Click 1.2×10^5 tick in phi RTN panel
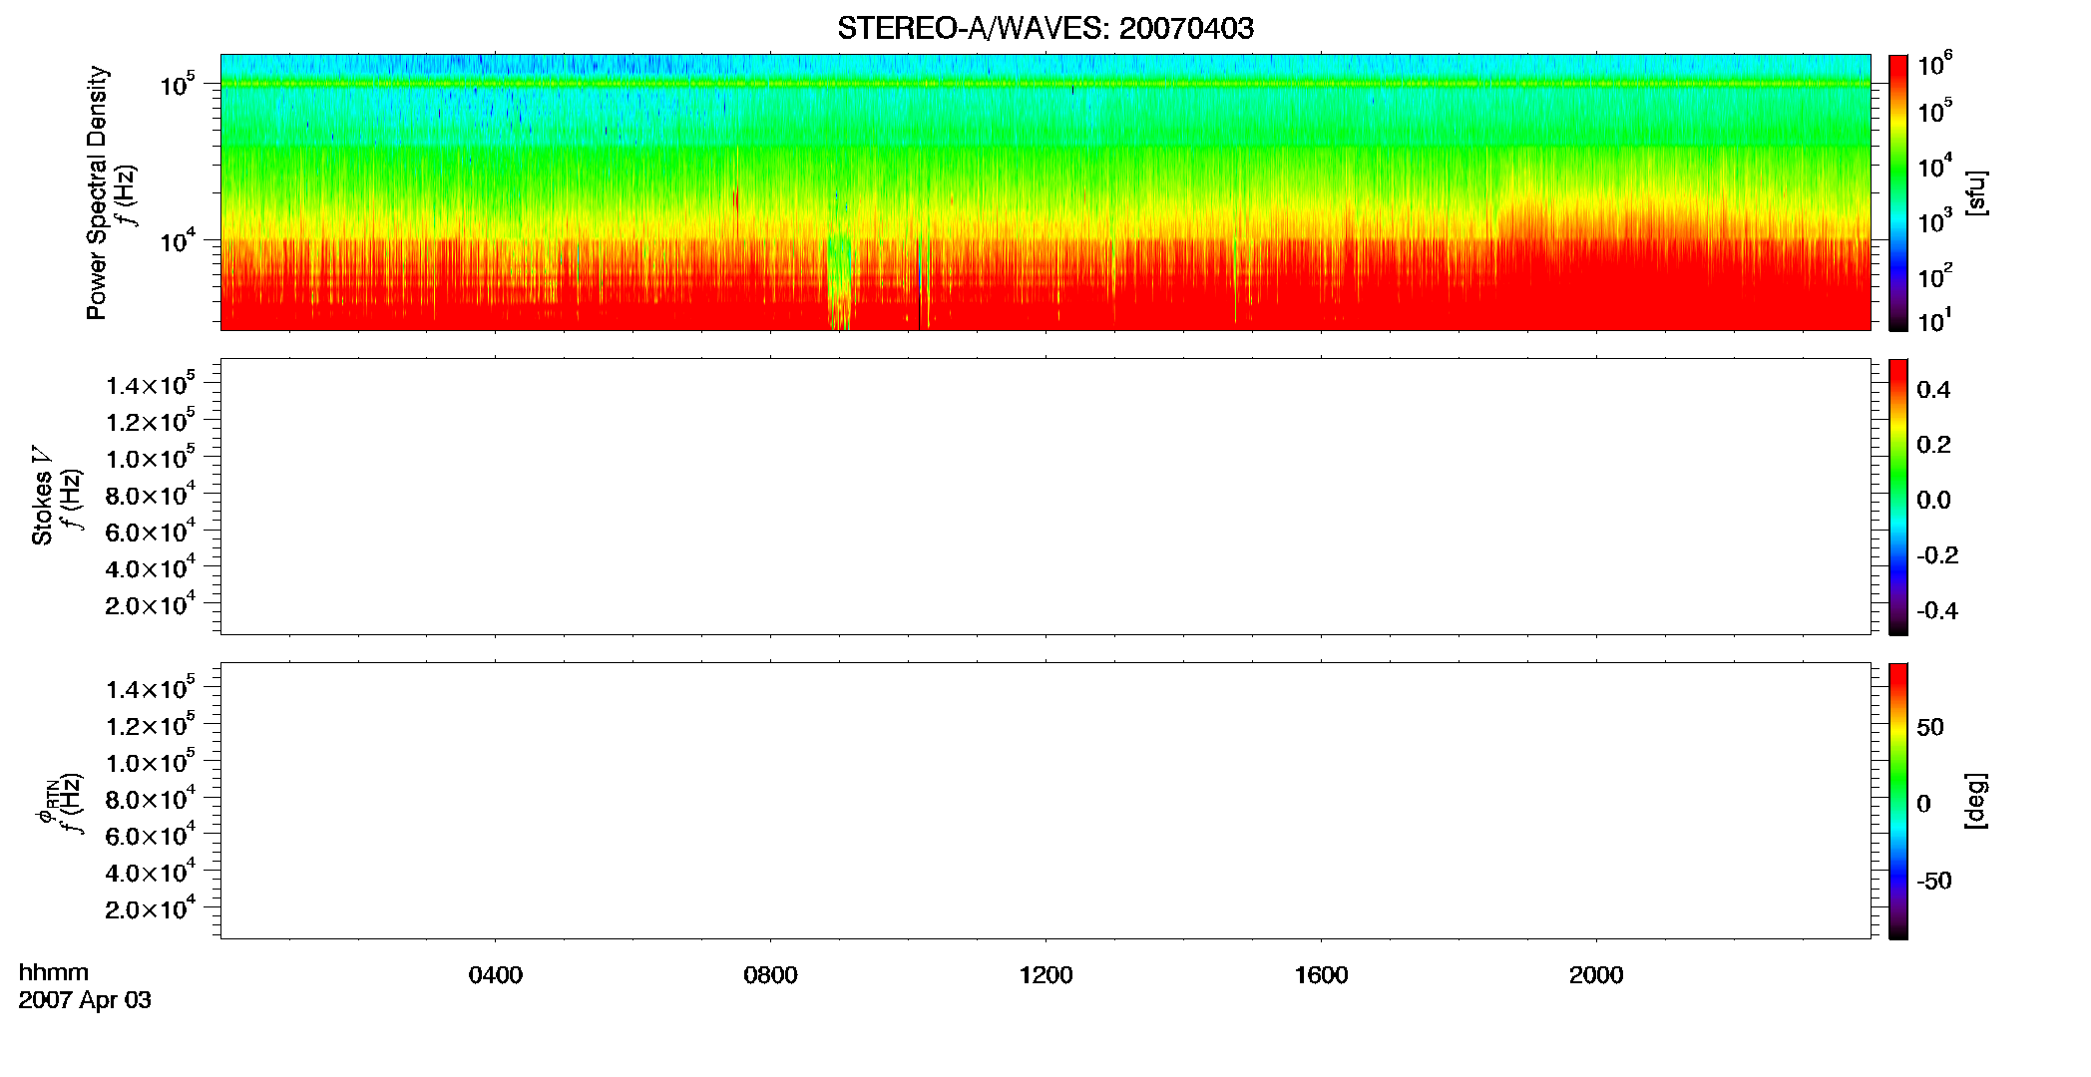 151,725
